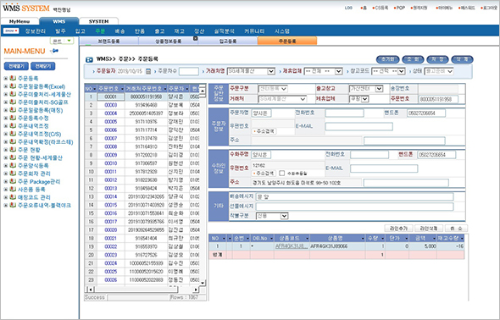Open the 상태 dropdown
Viewport: 500px width, 320px height.
450,71
